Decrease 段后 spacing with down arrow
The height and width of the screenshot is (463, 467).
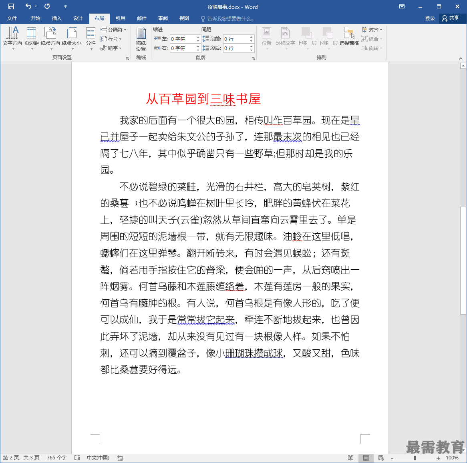point(252,50)
